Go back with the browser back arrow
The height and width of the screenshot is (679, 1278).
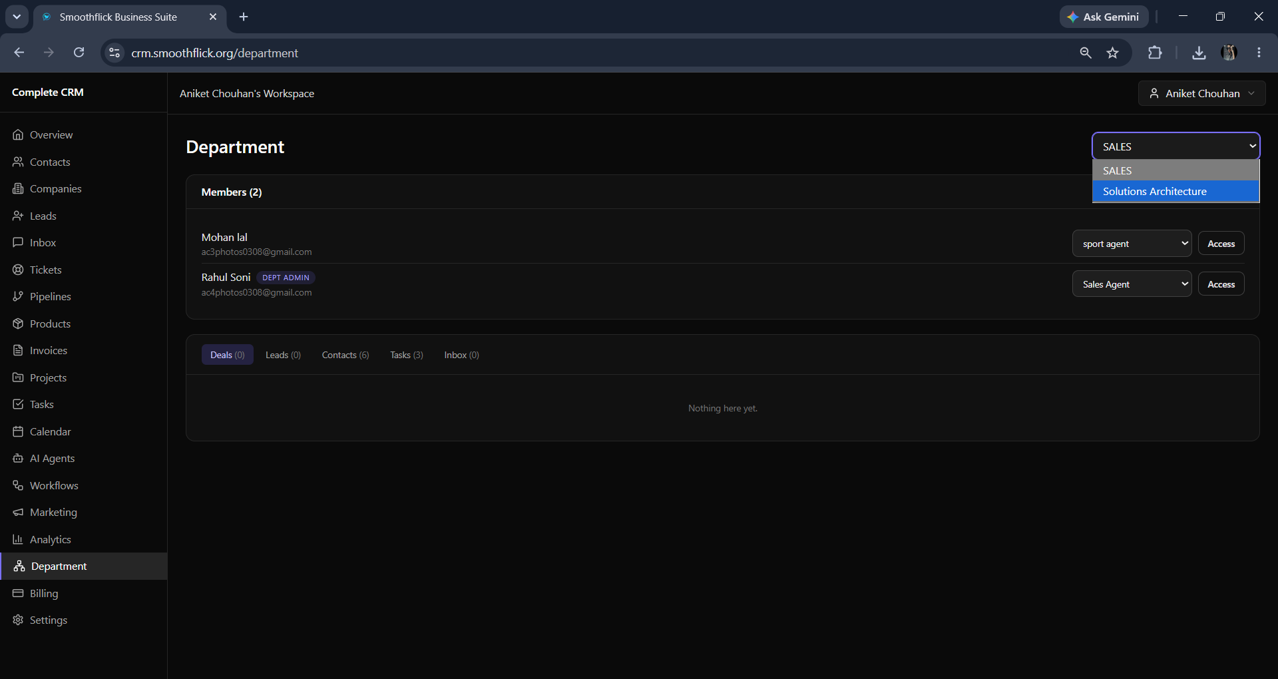[19, 53]
